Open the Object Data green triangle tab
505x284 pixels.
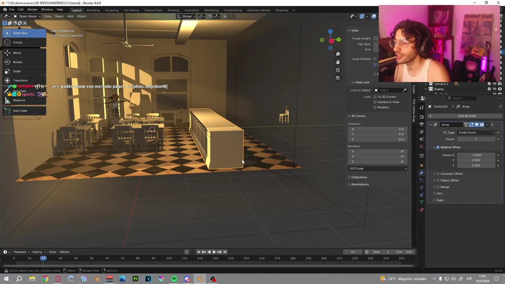421,202
